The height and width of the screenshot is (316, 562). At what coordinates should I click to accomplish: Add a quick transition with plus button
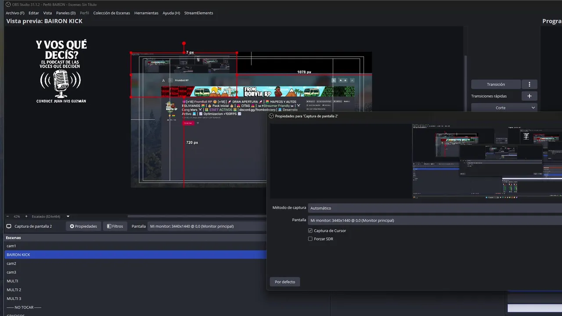click(x=530, y=96)
